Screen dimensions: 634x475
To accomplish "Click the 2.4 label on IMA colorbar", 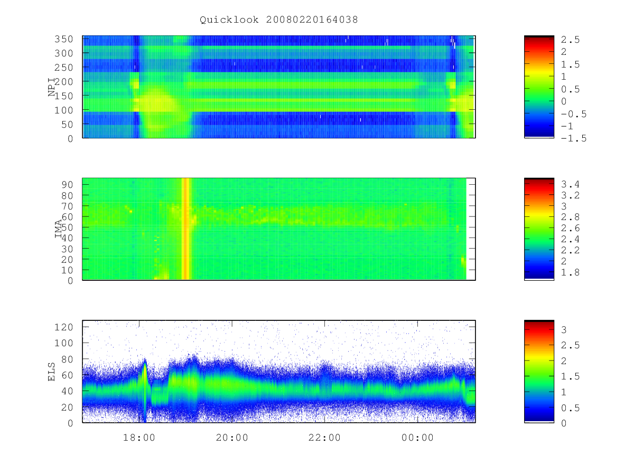I will coord(570,239).
